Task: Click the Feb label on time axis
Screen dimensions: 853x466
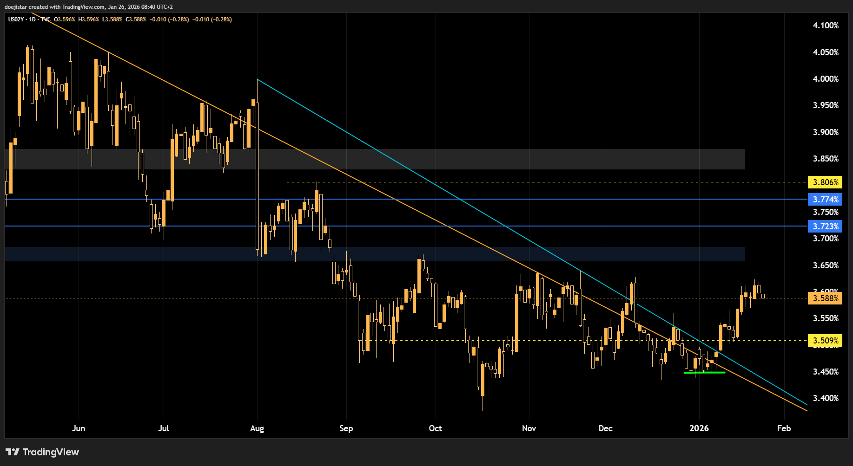Action: pyautogui.click(x=784, y=428)
